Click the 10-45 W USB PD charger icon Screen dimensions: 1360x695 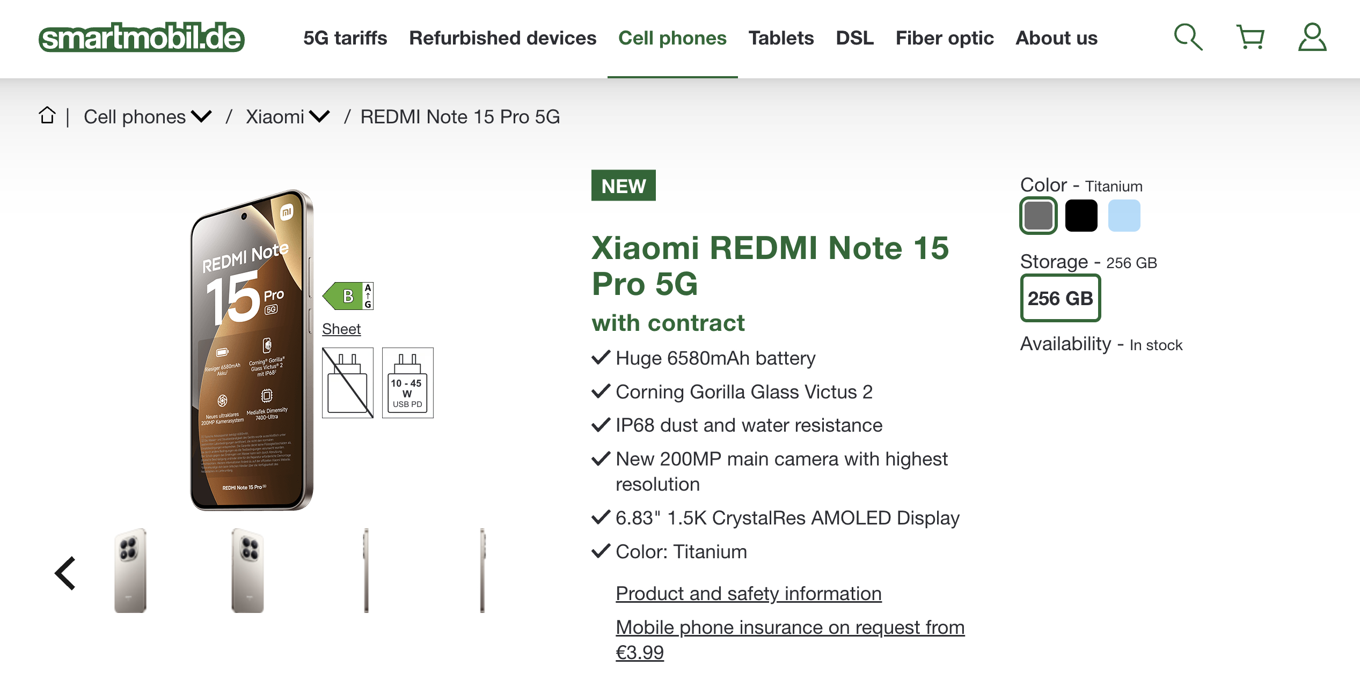click(x=407, y=382)
